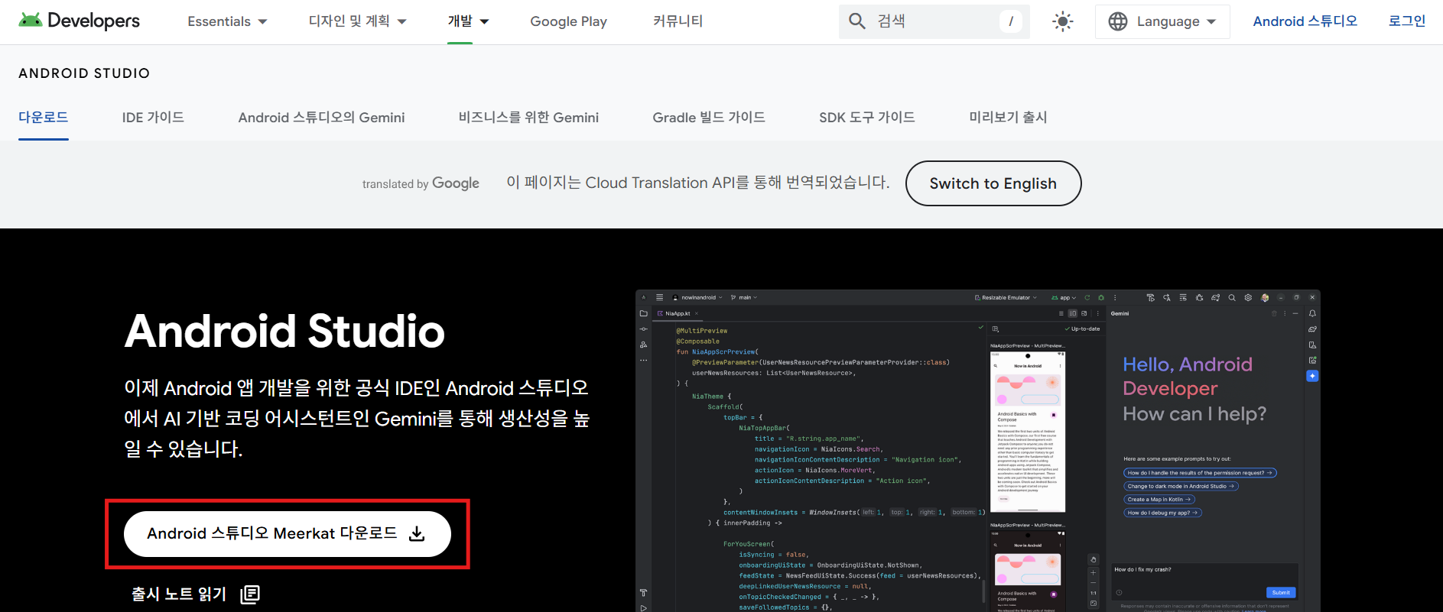Expand the 개발 menu
This screenshot has width=1443, height=612.
(468, 21)
